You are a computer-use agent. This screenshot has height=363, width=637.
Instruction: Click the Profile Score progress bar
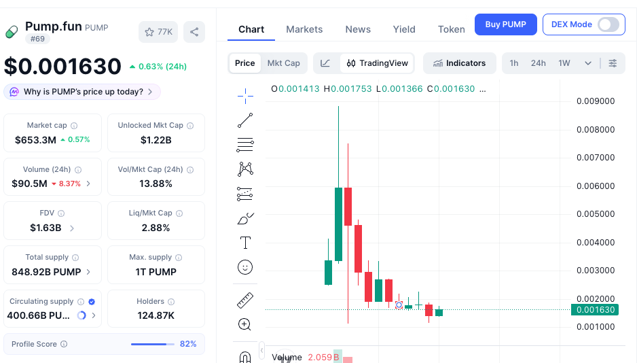(x=153, y=344)
